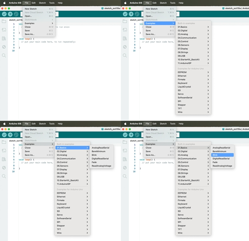
Task: Click Upload arrow icon in top-left panel
Action: point(10,14)
